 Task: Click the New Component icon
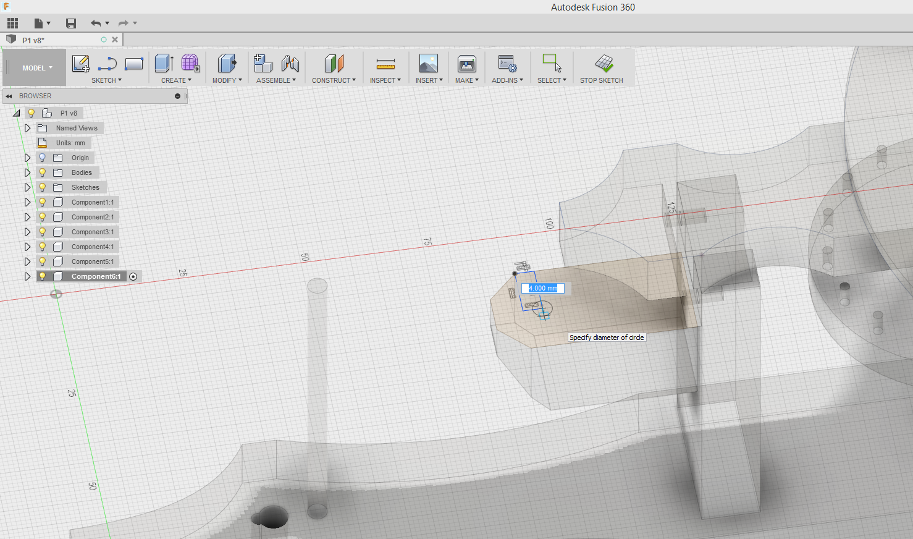click(x=263, y=63)
